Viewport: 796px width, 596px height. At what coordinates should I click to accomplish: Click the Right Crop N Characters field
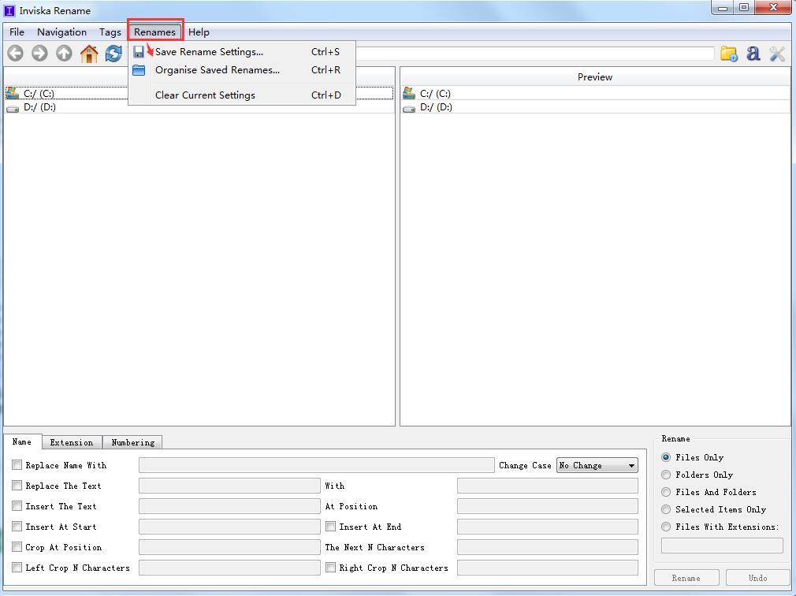pyautogui.click(x=548, y=568)
